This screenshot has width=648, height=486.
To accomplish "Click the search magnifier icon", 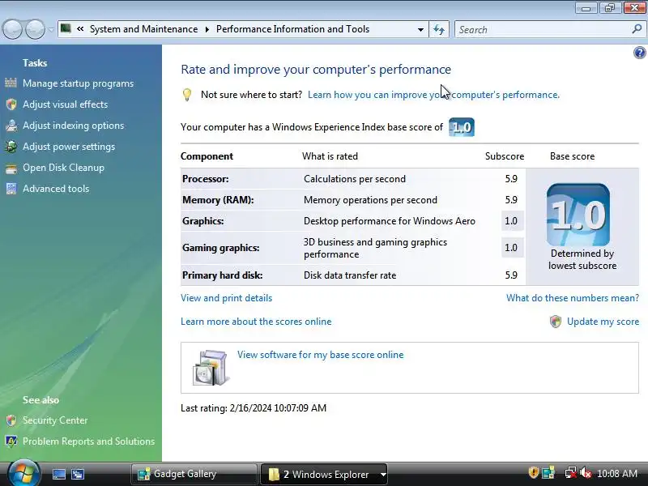I will pos(637,29).
